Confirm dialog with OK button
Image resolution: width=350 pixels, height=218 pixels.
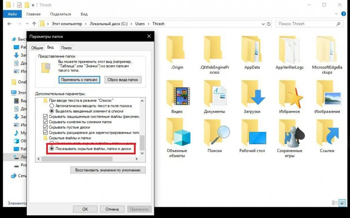85,209
